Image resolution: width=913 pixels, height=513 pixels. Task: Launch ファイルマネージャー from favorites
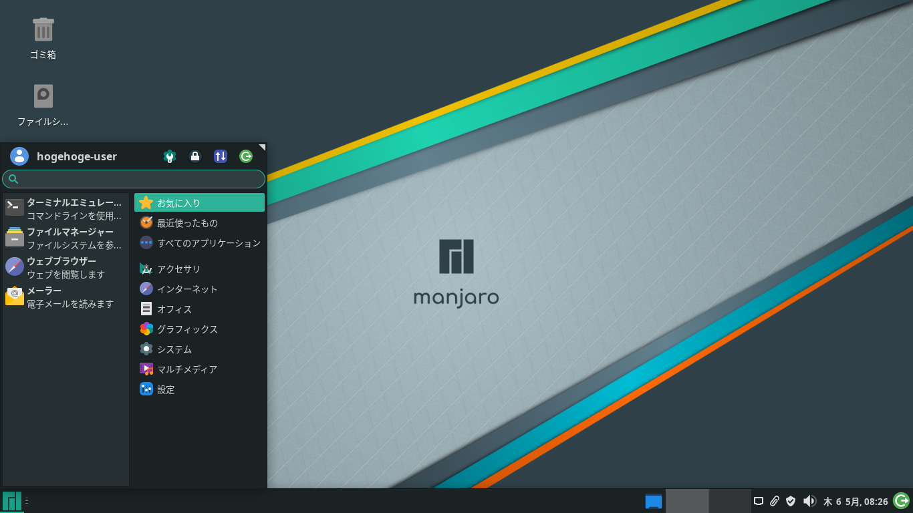click(x=65, y=238)
